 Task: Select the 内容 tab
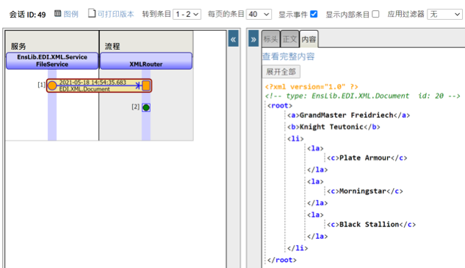pyautogui.click(x=309, y=39)
